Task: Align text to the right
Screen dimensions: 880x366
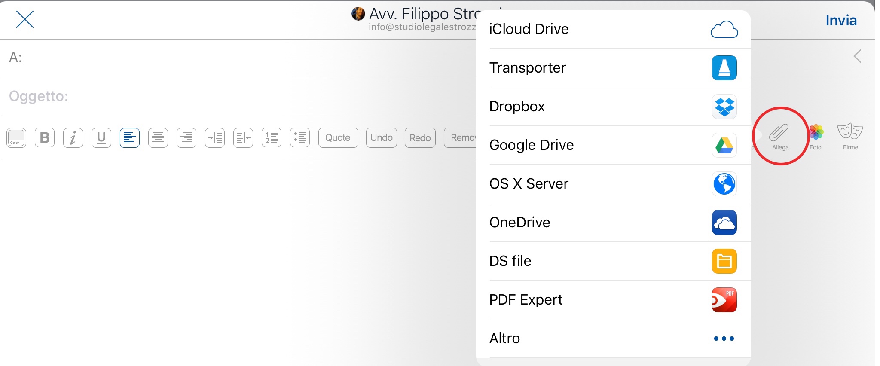Action: point(186,138)
